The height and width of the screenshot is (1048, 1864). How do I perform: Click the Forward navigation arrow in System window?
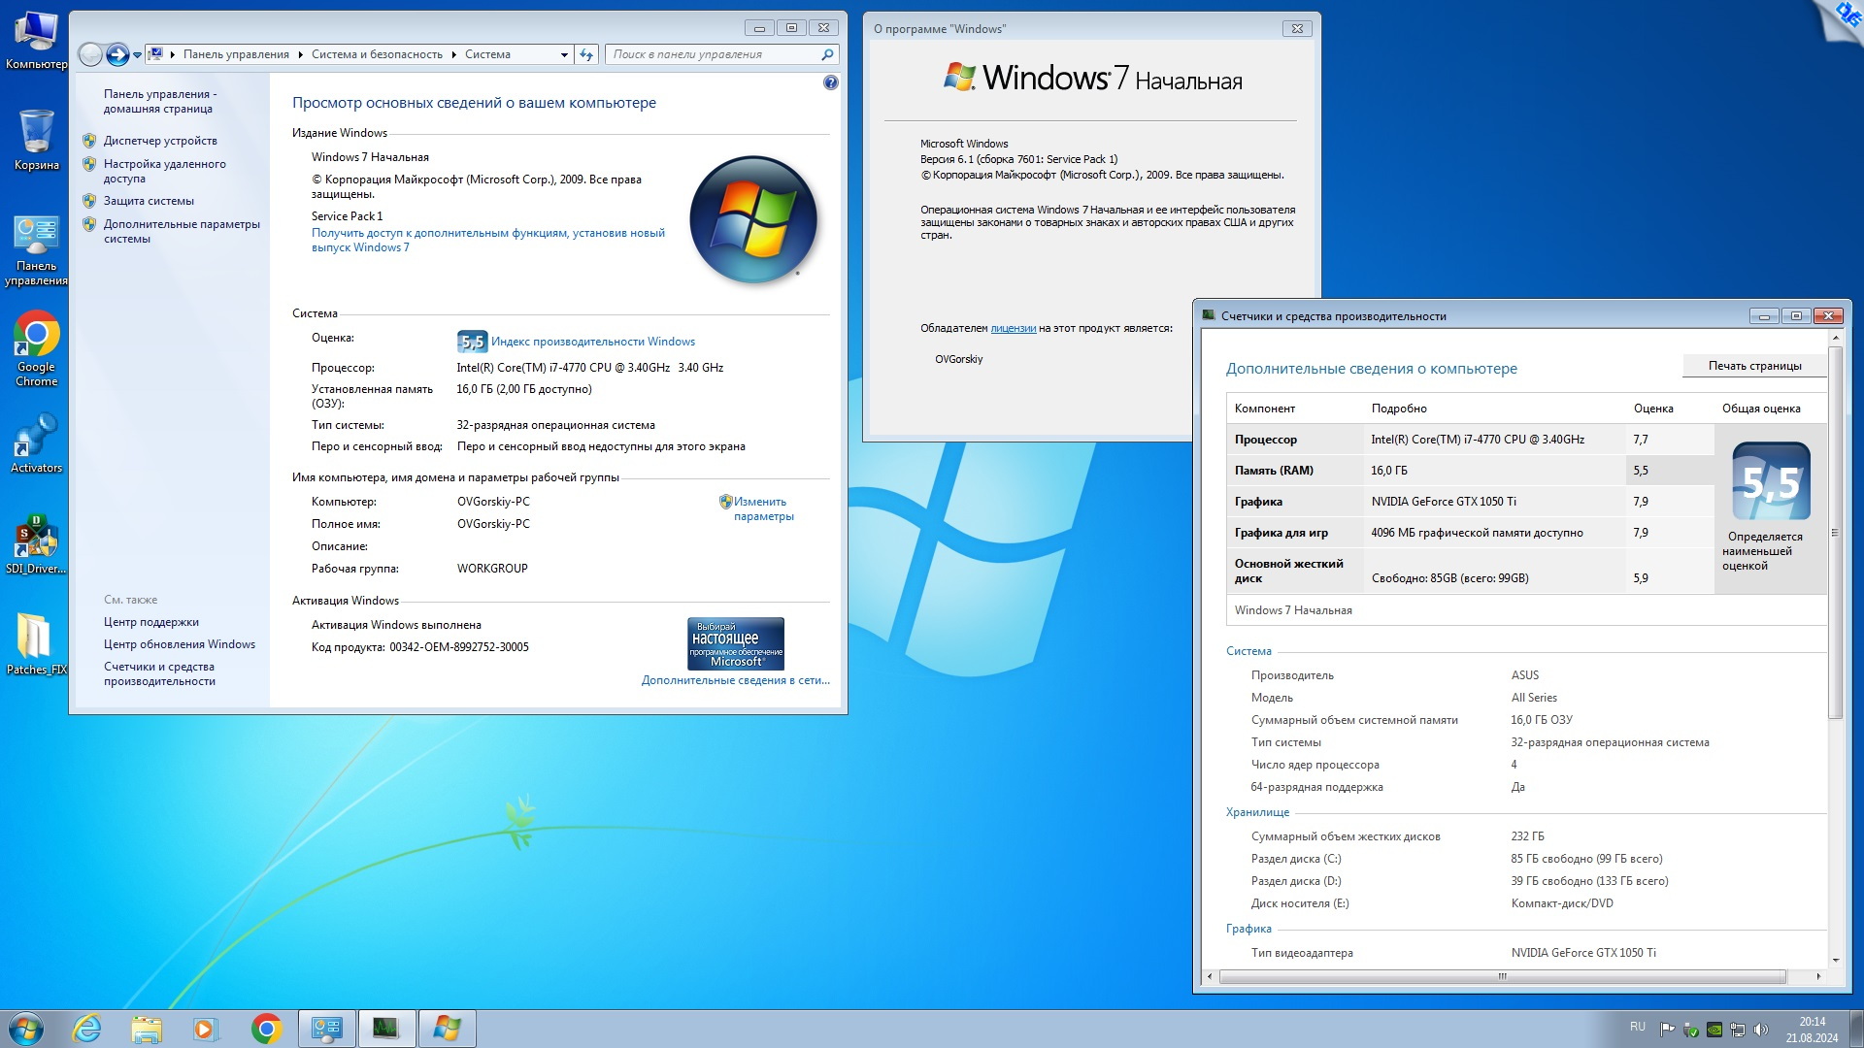pos(117,54)
